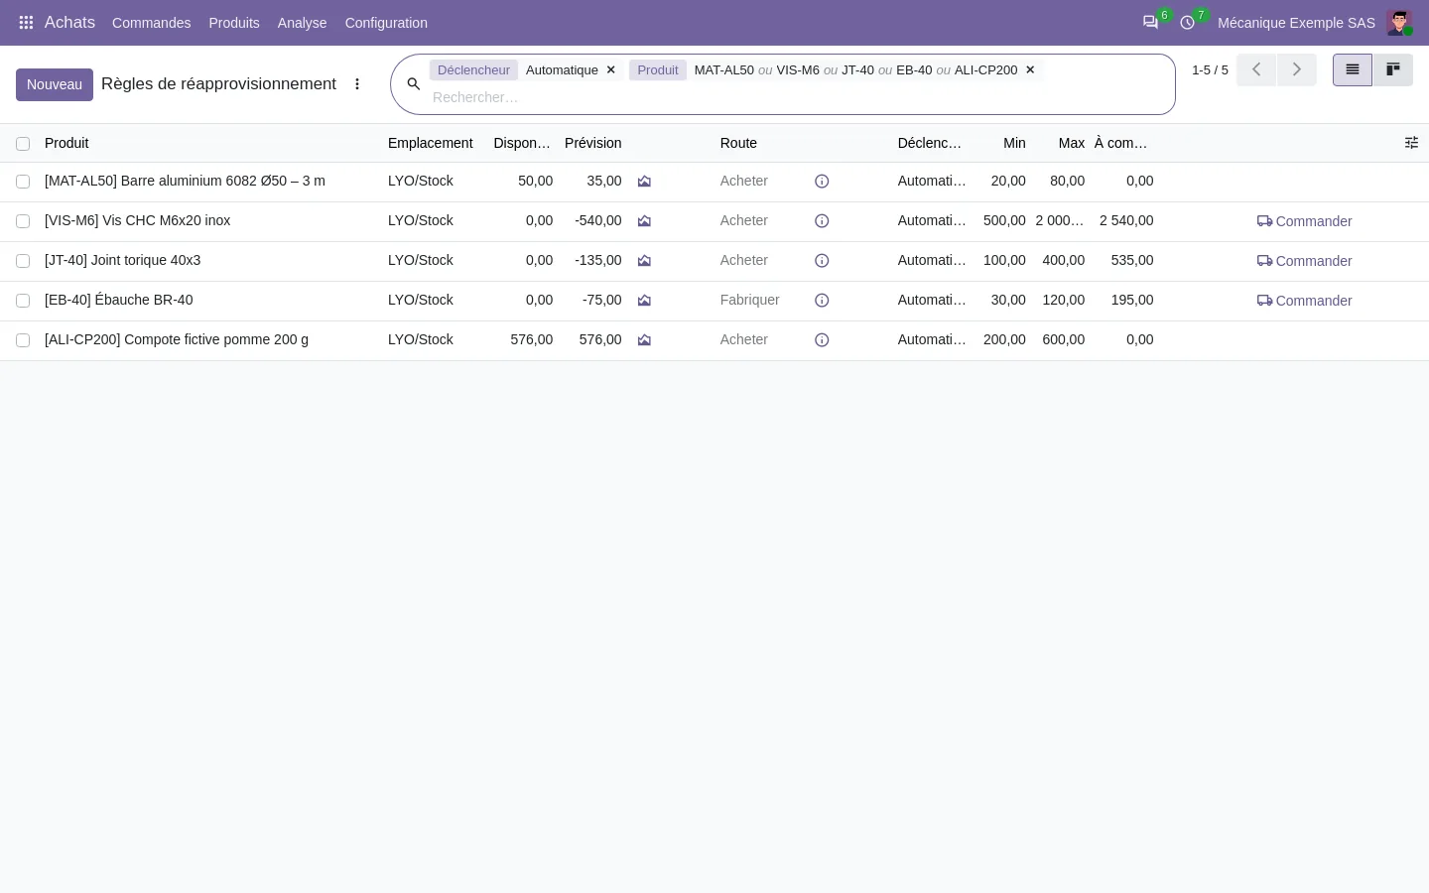1429x893 pixels.
Task: Sort by the Emplacement column header
Action: [430, 143]
